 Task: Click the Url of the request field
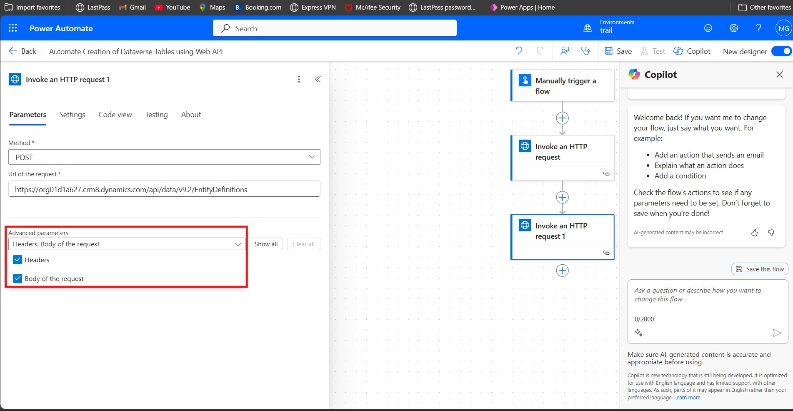[164, 190]
